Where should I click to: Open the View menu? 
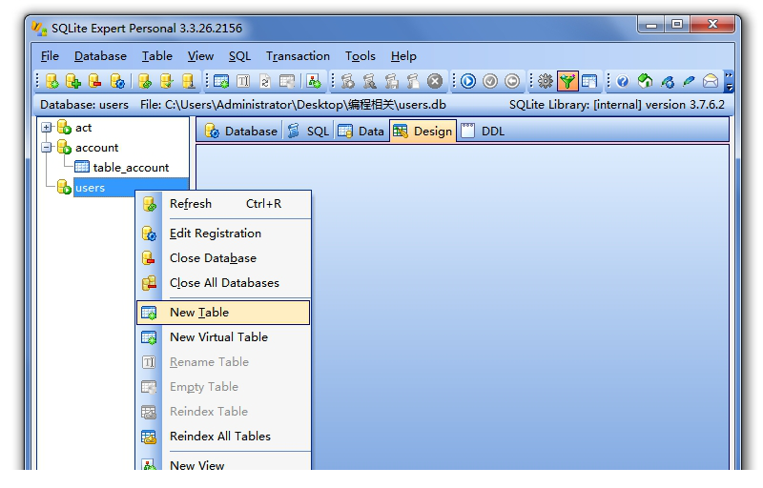(x=200, y=56)
